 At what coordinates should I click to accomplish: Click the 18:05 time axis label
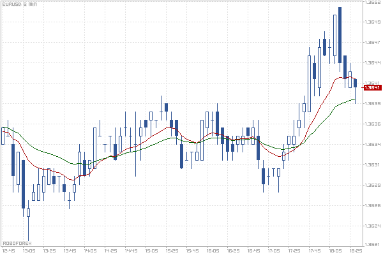[x=335, y=251]
